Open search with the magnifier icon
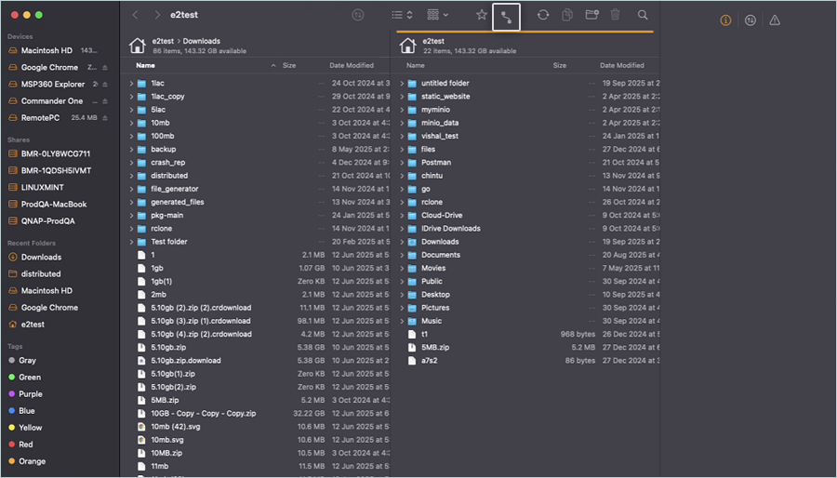 click(643, 15)
